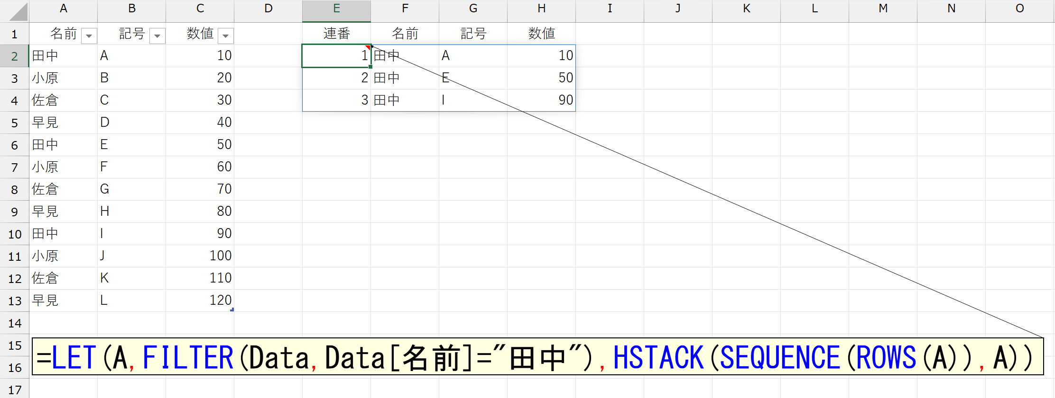Image resolution: width=1055 pixels, height=398 pixels.
Task: Click the red comment indicator in E2
Action: click(368, 47)
